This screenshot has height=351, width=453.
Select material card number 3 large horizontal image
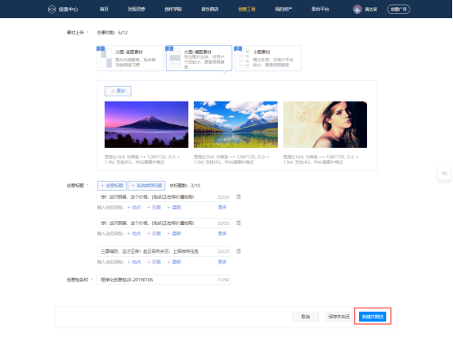pyautogui.click(x=199, y=58)
